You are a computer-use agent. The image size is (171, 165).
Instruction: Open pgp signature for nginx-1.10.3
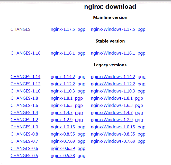click(x=81, y=91)
